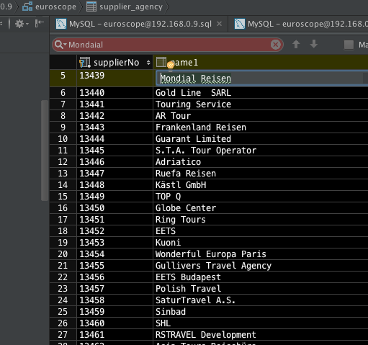This screenshot has width=368, height=345.
Task: Select the Frankenland Reisen cell
Action: click(x=261, y=127)
